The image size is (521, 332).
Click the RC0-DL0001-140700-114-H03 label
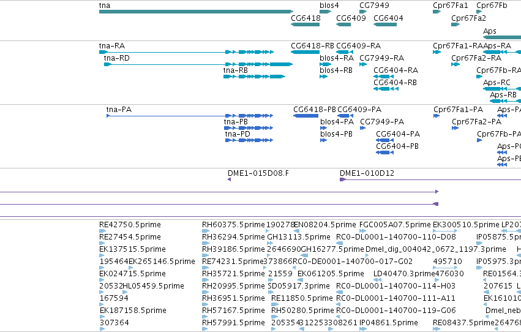click(x=395, y=287)
